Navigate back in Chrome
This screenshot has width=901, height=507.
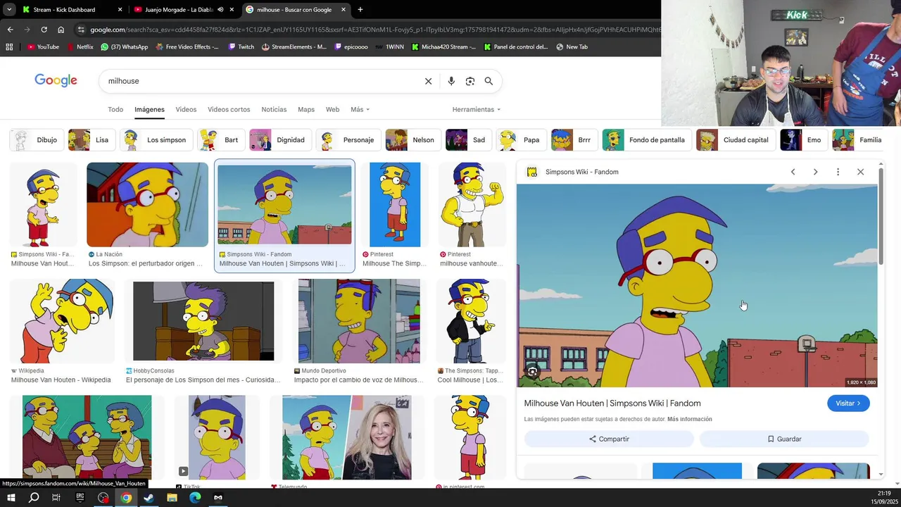click(10, 30)
